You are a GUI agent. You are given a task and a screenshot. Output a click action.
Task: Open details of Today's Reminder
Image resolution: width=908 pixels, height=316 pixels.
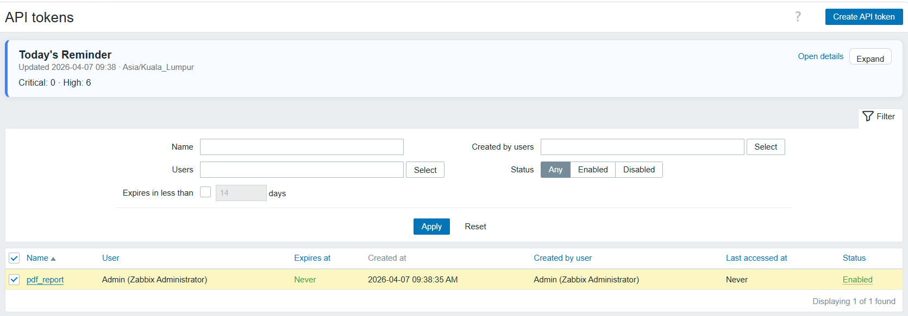pyautogui.click(x=821, y=56)
